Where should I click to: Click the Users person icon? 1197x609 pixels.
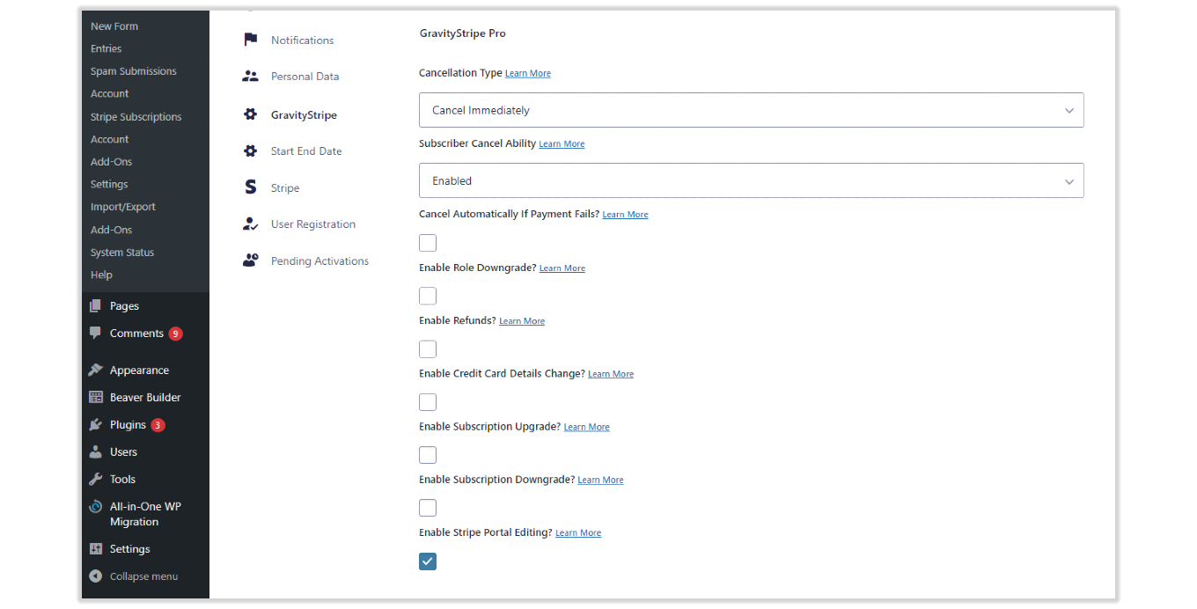click(96, 452)
